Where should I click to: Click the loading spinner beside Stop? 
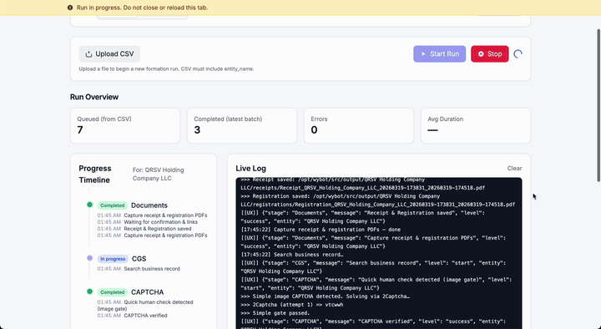tap(518, 54)
